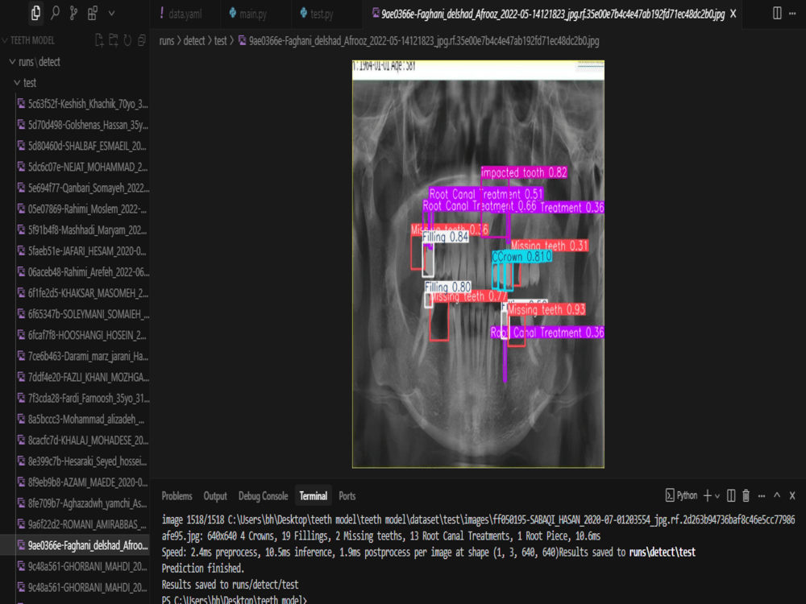Image resolution: width=806 pixels, height=604 pixels.
Task: Open file 7f3cda28-Fardi_Farnoosh_35yo
Action: [x=82, y=399]
